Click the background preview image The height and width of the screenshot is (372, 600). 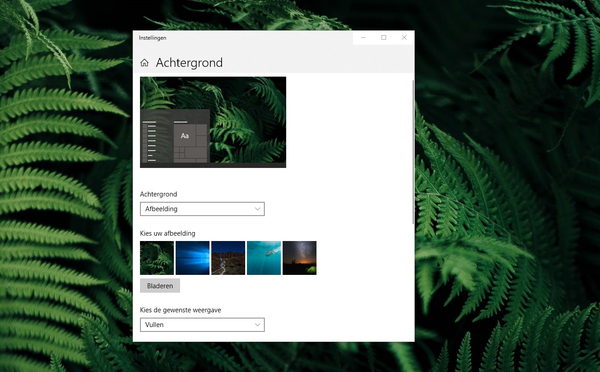click(213, 122)
